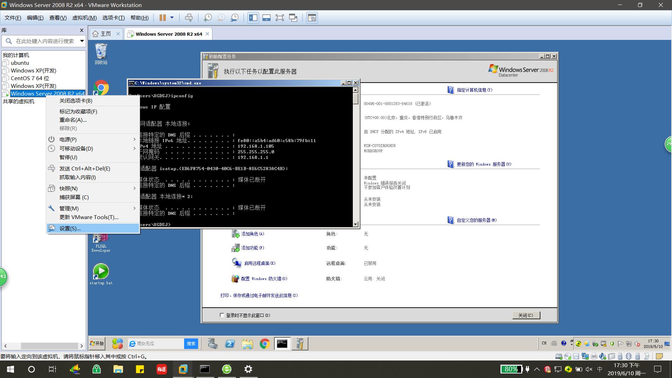Click the guest taskbar Chrome icon
Image resolution: width=672 pixels, height=378 pixels.
click(265, 344)
